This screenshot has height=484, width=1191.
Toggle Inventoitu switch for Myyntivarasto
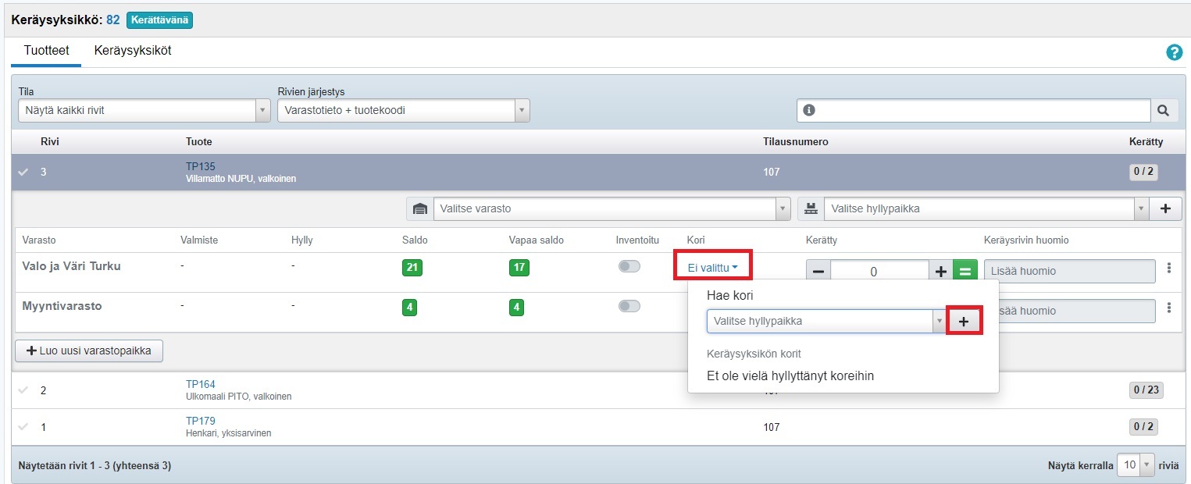point(629,307)
